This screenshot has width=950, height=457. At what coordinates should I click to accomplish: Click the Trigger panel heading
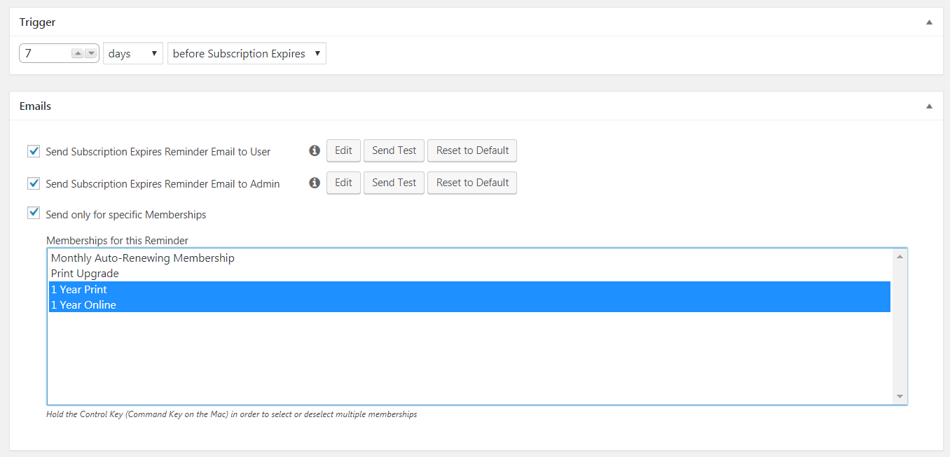click(38, 22)
